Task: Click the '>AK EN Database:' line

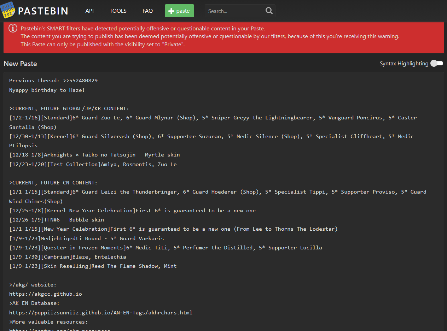Action: 34,303
